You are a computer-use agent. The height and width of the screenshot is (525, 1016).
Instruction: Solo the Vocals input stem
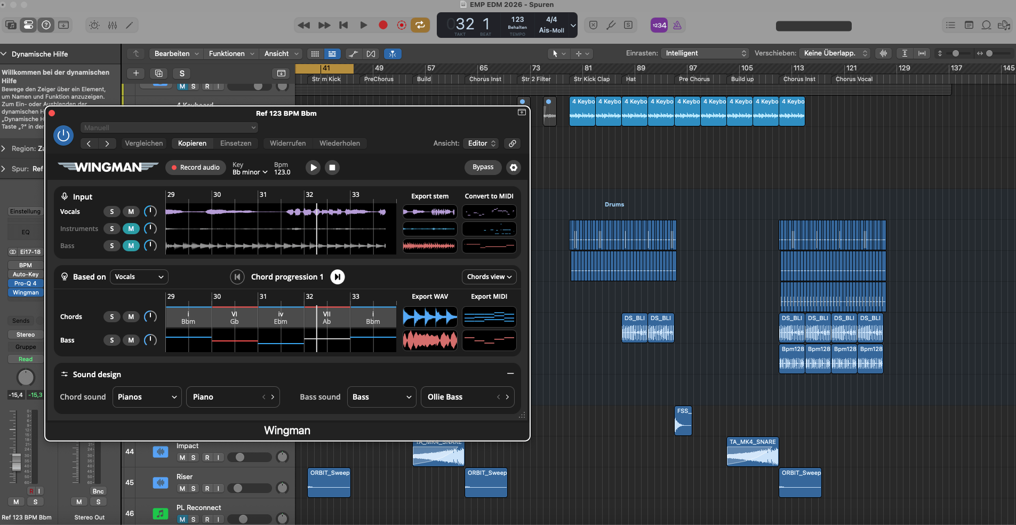pos(111,212)
